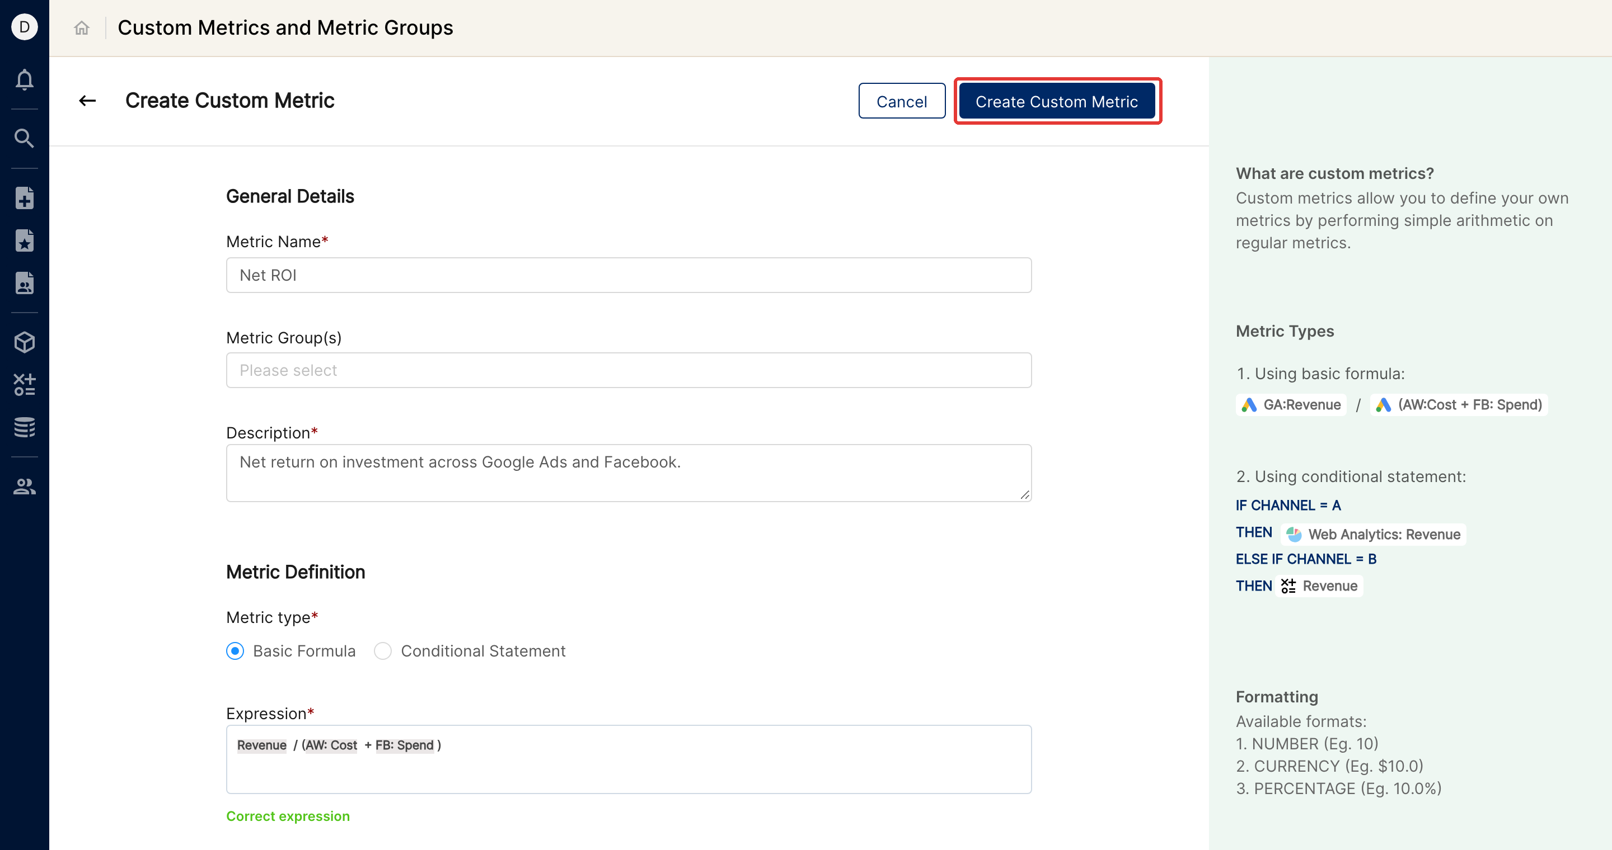Click the 'PERCENTAGE (Eg. 10.0%)' format line
Viewport: 1612px width, 850px height.
click(1338, 788)
